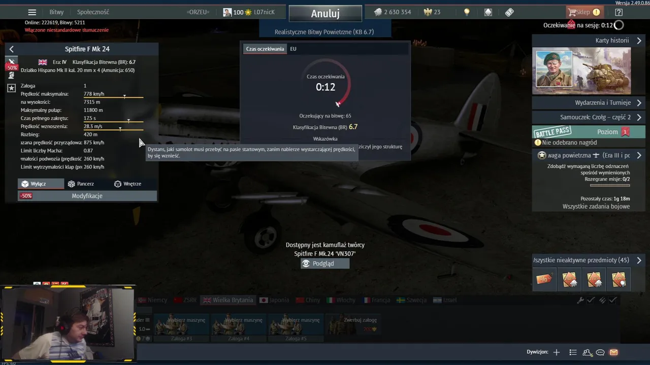The image size is (650, 365).
Task: Open the contacts icon in bottom bar
Action: 587,352
